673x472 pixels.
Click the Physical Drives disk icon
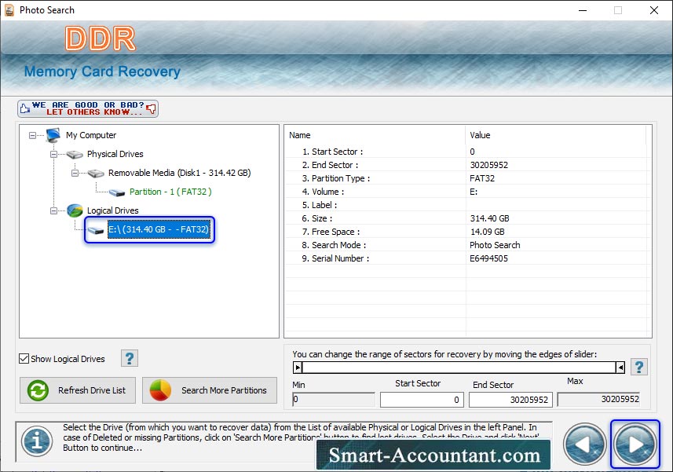pos(75,154)
